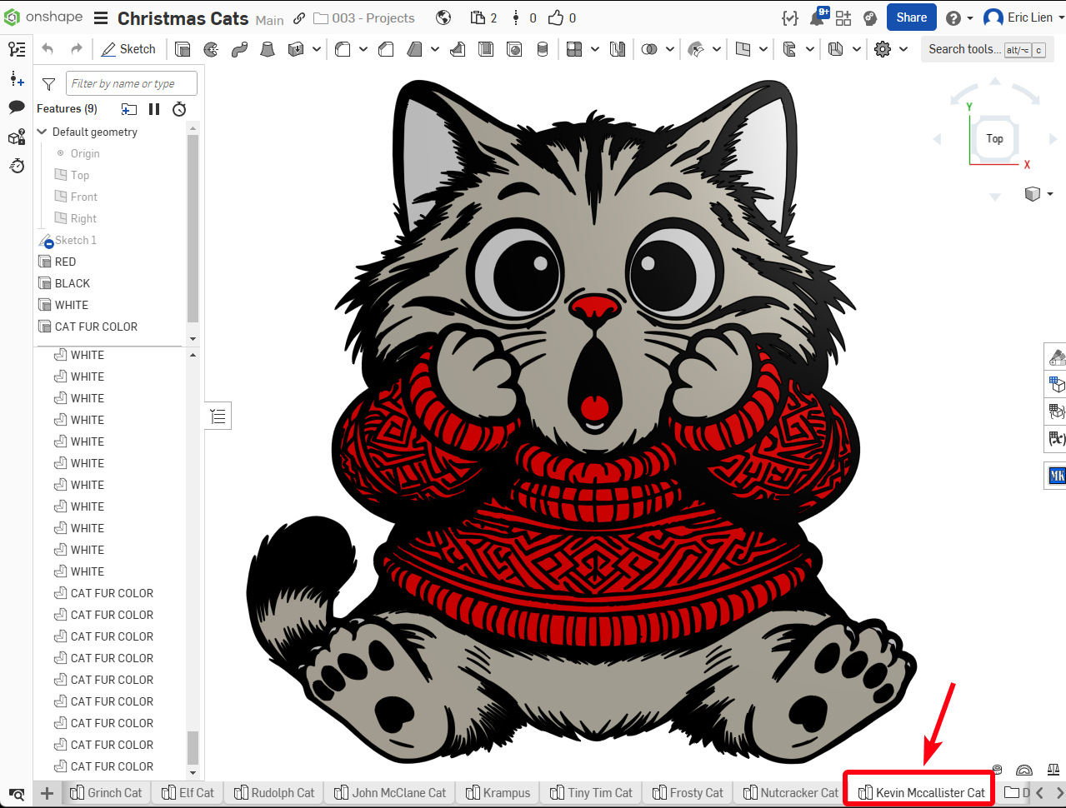Select the Loft tool

pos(268,49)
